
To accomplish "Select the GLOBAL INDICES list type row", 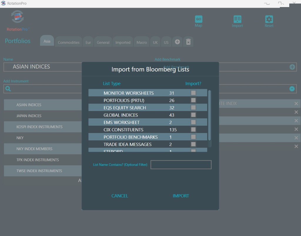I will pyautogui.click(x=148, y=115).
